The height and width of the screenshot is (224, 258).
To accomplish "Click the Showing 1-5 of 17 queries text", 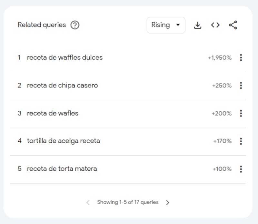I will 128,202.
